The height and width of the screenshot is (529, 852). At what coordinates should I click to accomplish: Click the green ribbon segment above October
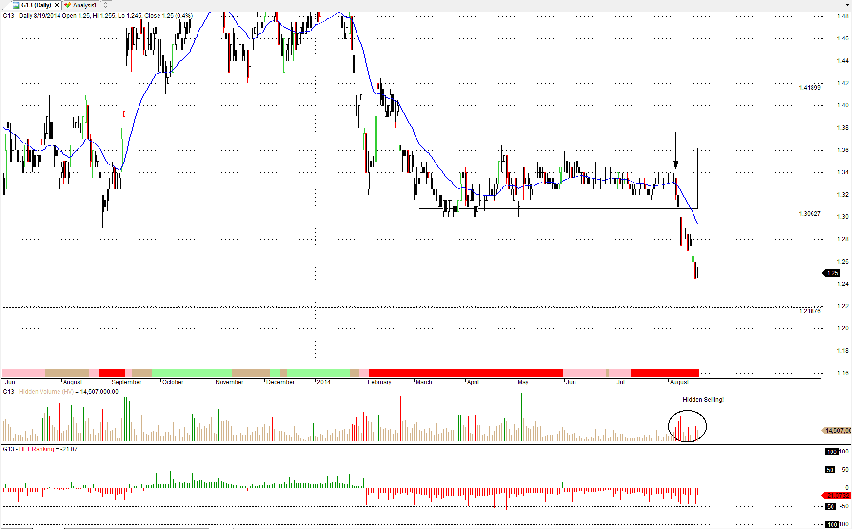point(191,373)
